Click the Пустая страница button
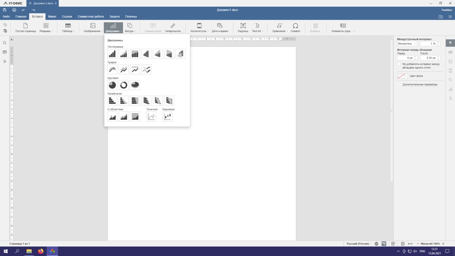The height and width of the screenshot is (256, 455). (x=26, y=28)
